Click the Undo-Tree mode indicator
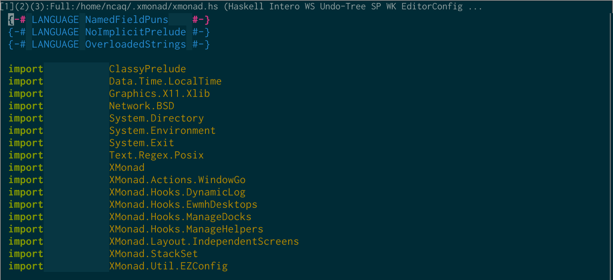The width and height of the screenshot is (613, 280). pyautogui.click(x=343, y=7)
